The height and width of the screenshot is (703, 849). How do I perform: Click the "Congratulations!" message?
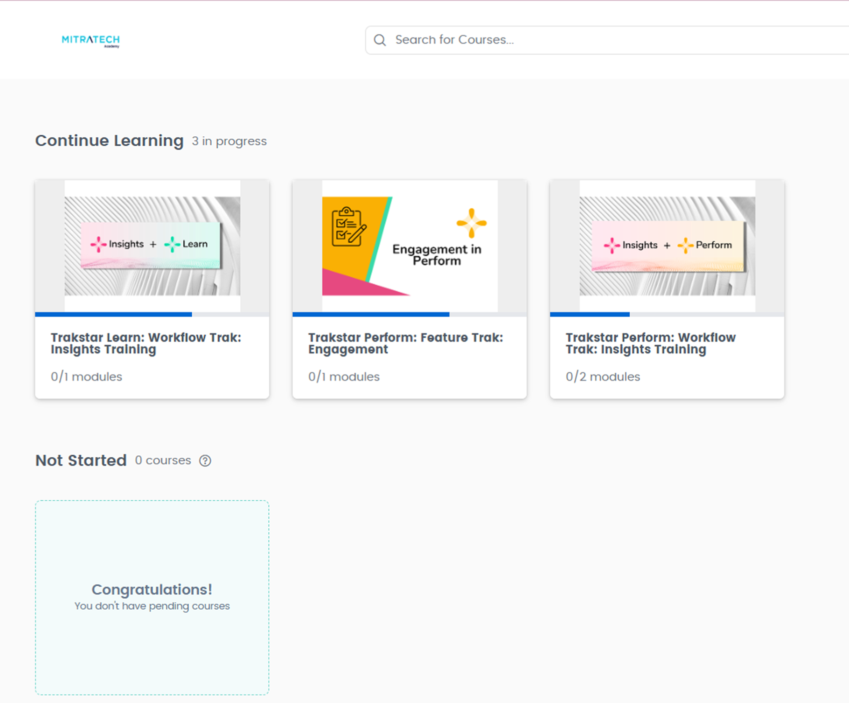point(152,590)
